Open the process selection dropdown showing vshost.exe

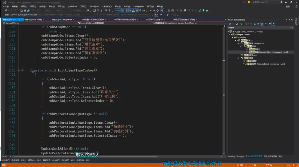(x=25, y=15)
